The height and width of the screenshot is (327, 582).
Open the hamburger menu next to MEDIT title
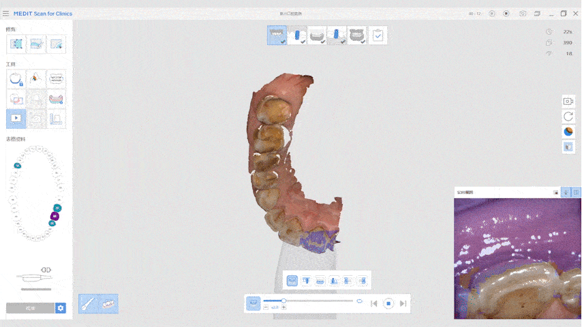tap(6, 14)
